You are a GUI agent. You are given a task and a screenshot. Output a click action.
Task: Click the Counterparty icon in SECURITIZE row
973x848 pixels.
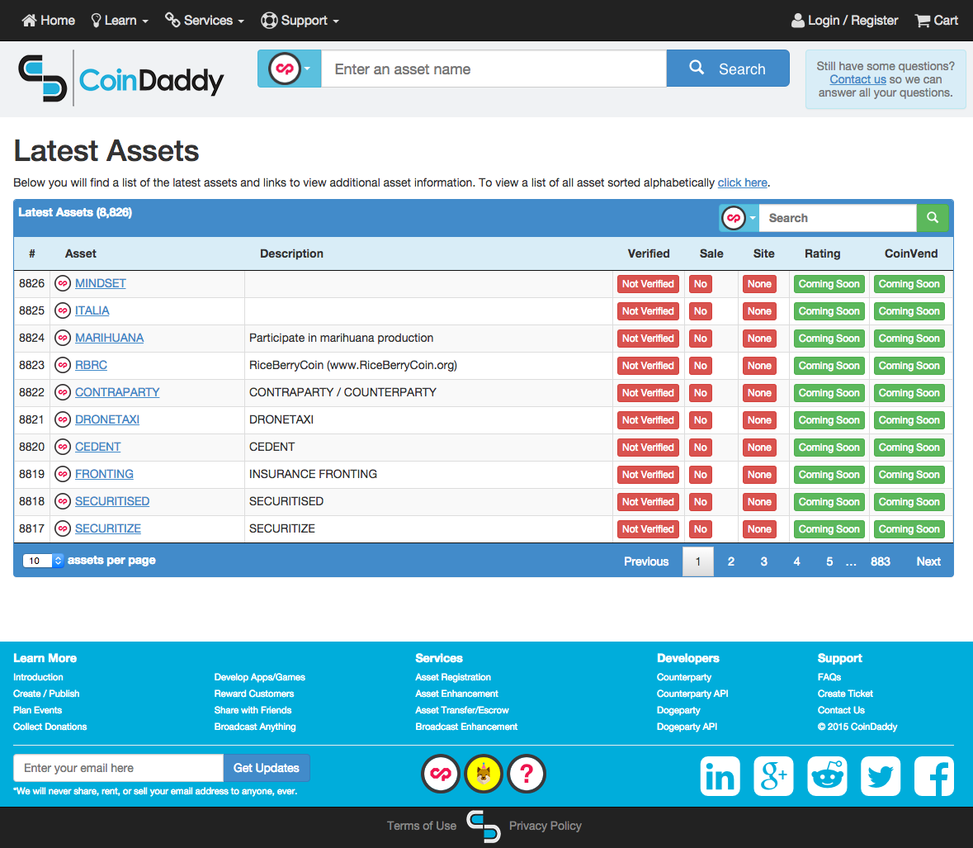click(63, 529)
